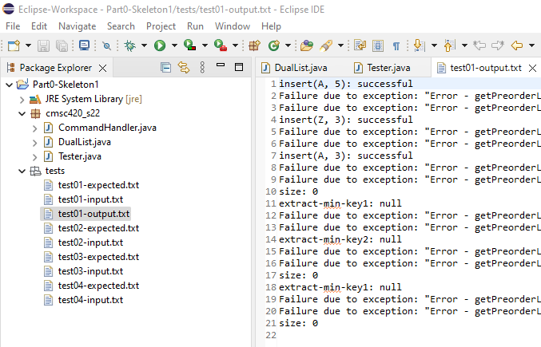This screenshot has height=347, width=541.
Task: Toggle the Word Wrap icon
Action: click(x=360, y=45)
